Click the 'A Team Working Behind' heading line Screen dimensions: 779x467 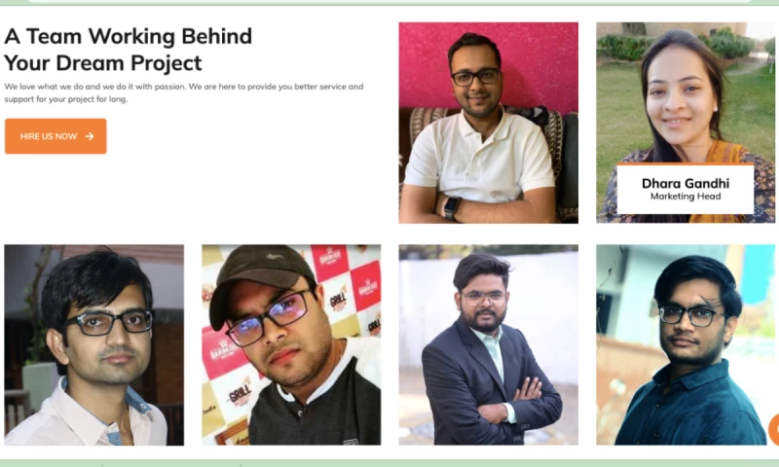(x=129, y=36)
